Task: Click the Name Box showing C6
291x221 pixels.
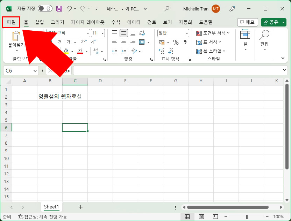Action: [x=18, y=70]
